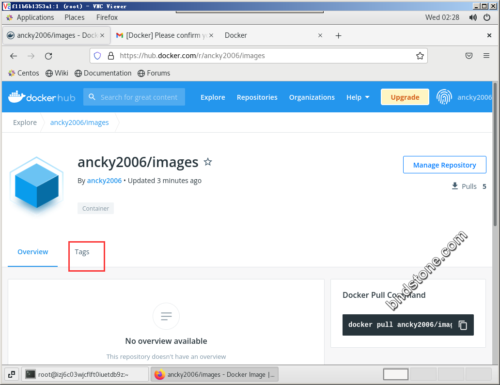Focus the Search for great content field

point(134,97)
